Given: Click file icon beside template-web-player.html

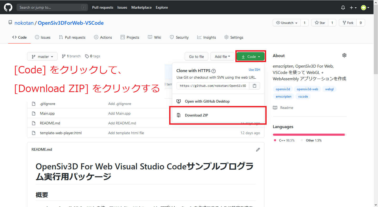Looking at the screenshot, I should (34, 133).
